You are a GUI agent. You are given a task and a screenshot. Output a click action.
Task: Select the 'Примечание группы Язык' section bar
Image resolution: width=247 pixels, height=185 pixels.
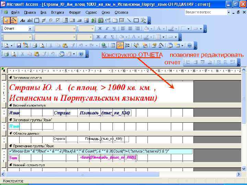point(125,146)
